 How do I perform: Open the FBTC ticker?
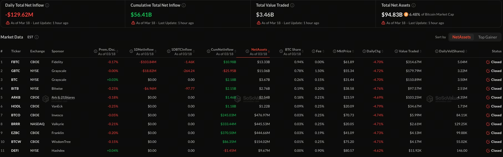15,62
